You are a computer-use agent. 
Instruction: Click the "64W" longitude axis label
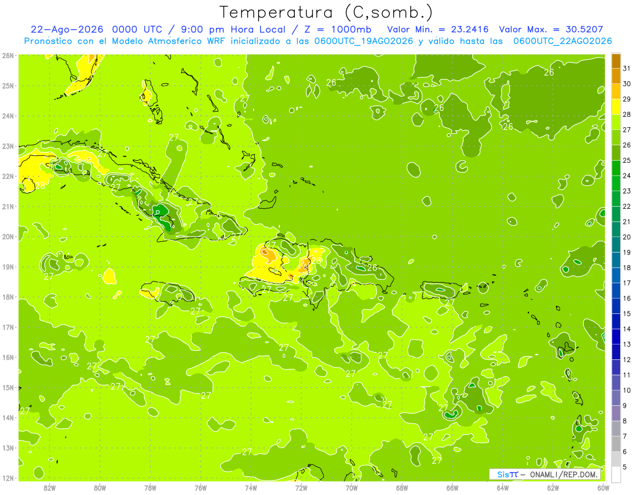(502, 488)
